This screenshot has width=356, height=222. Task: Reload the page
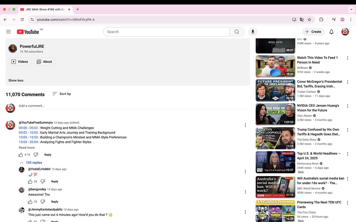[22, 19]
